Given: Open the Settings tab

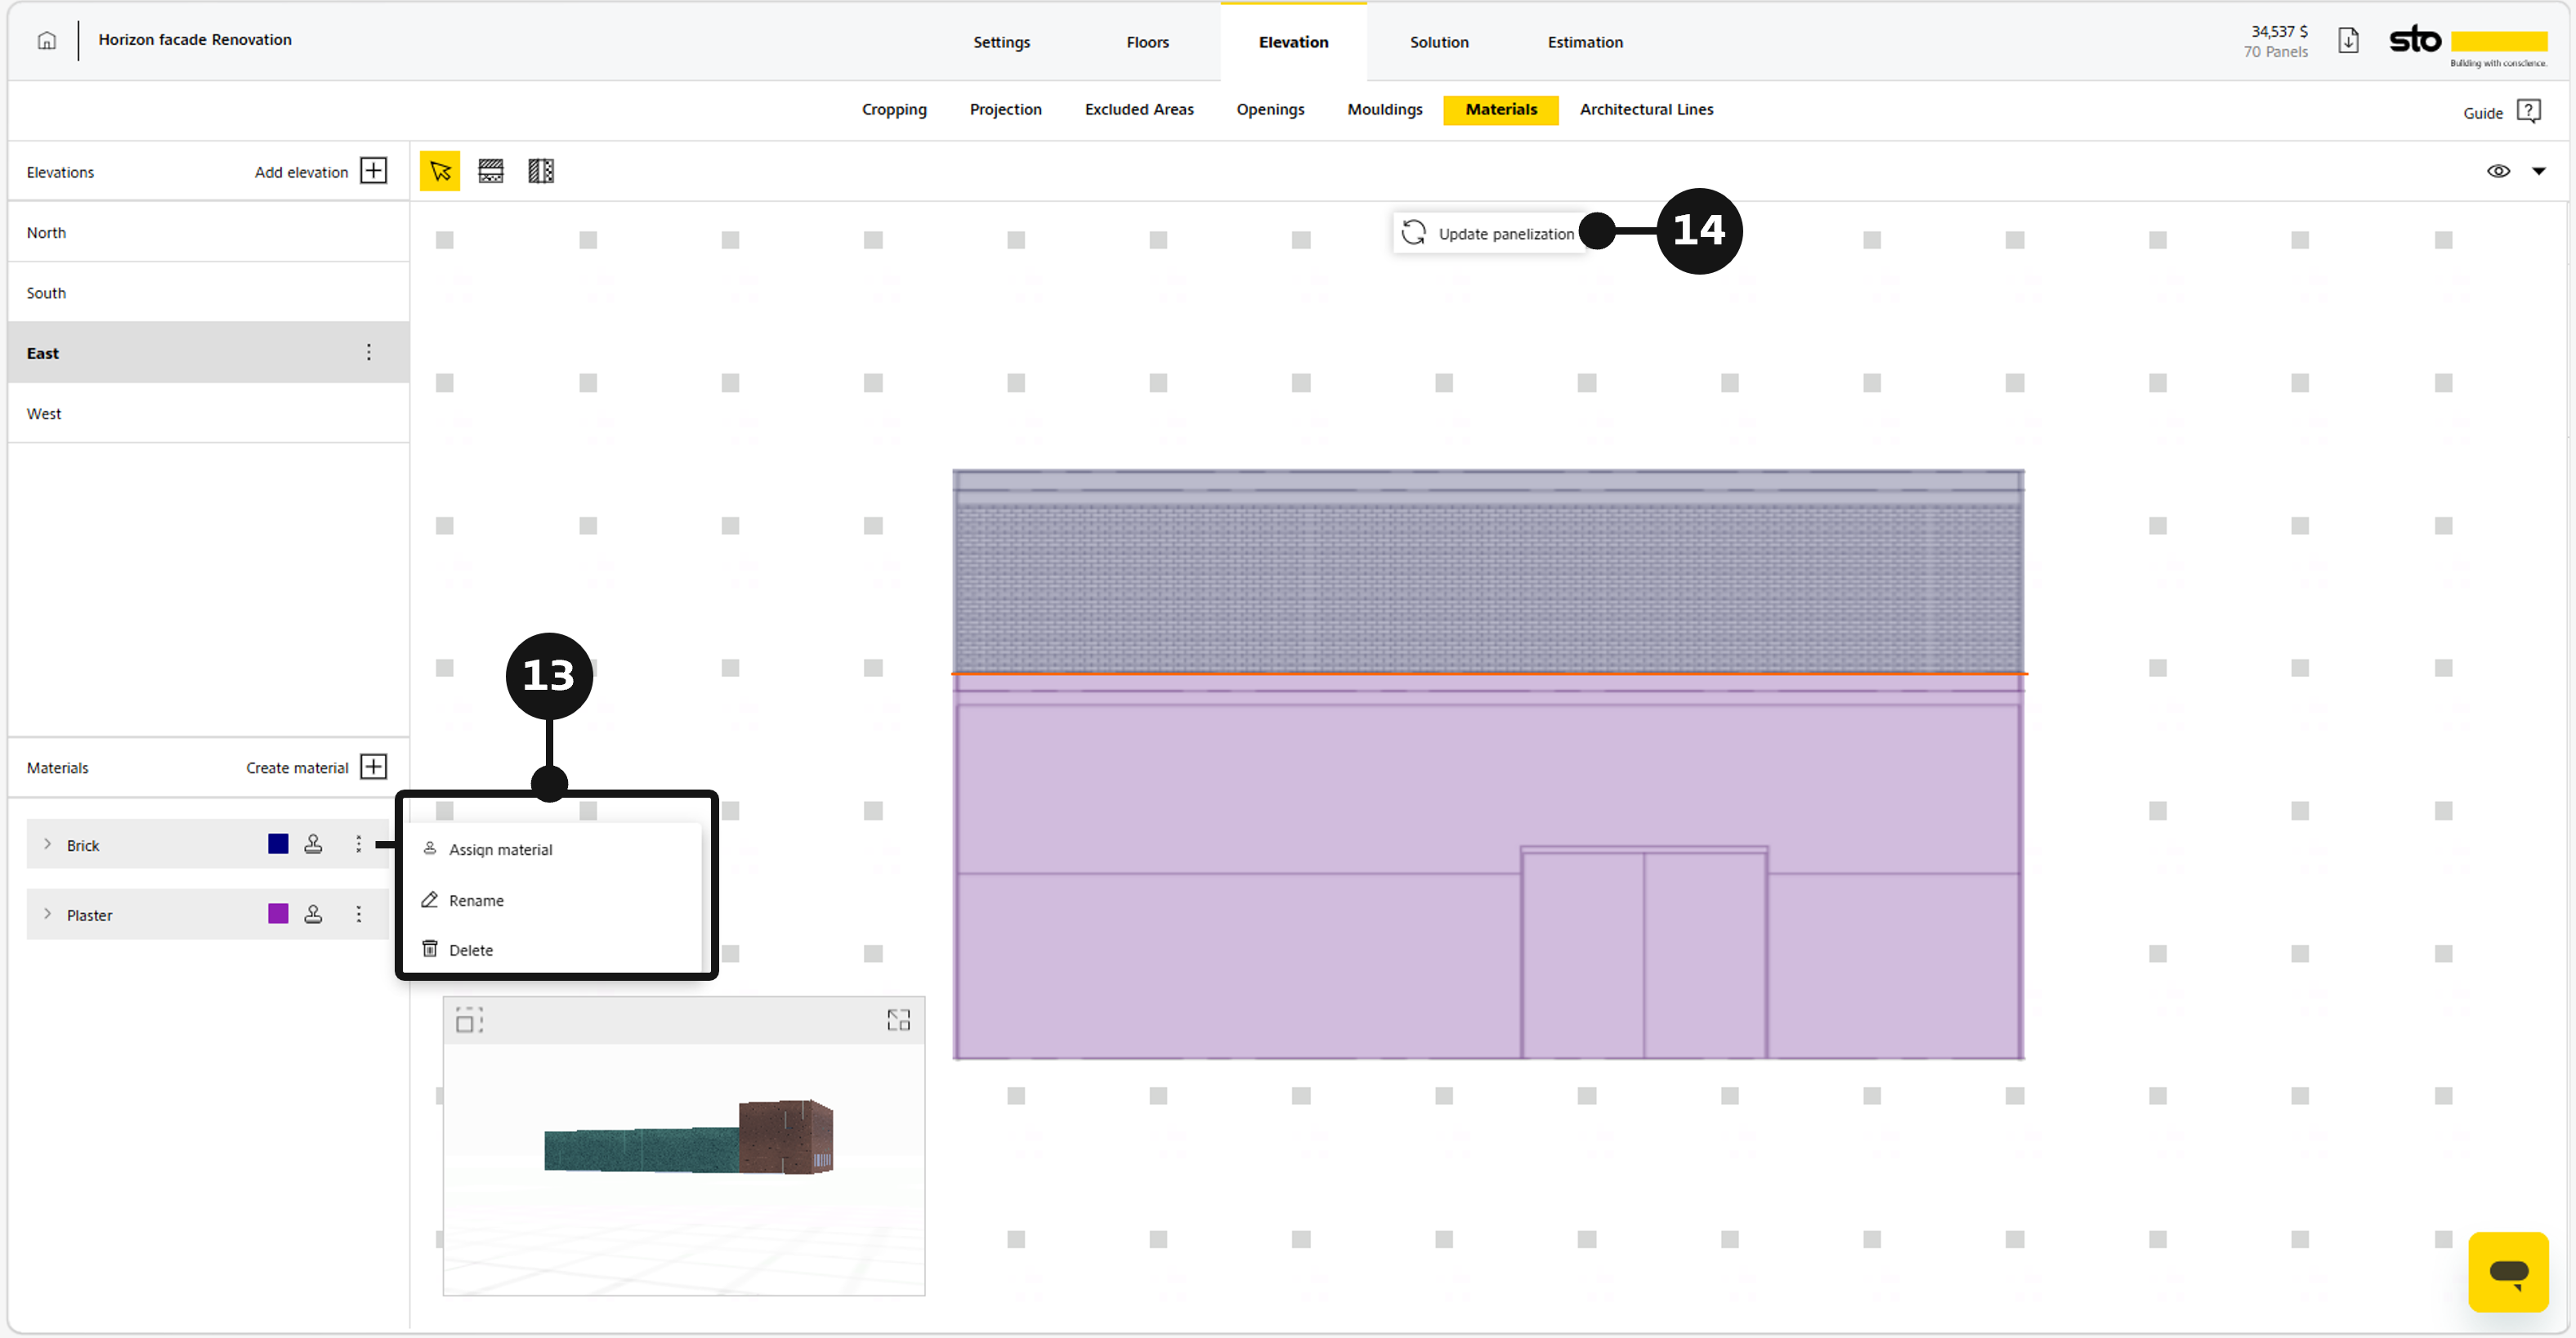Looking at the screenshot, I should [1001, 42].
